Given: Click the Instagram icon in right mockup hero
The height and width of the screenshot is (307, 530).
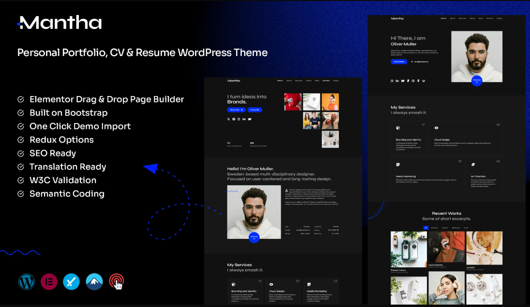Looking at the screenshot, I should pyautogui.click(x=392, y=81).
